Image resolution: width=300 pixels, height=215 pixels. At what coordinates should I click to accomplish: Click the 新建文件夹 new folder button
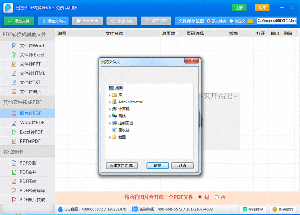(122, 166)
